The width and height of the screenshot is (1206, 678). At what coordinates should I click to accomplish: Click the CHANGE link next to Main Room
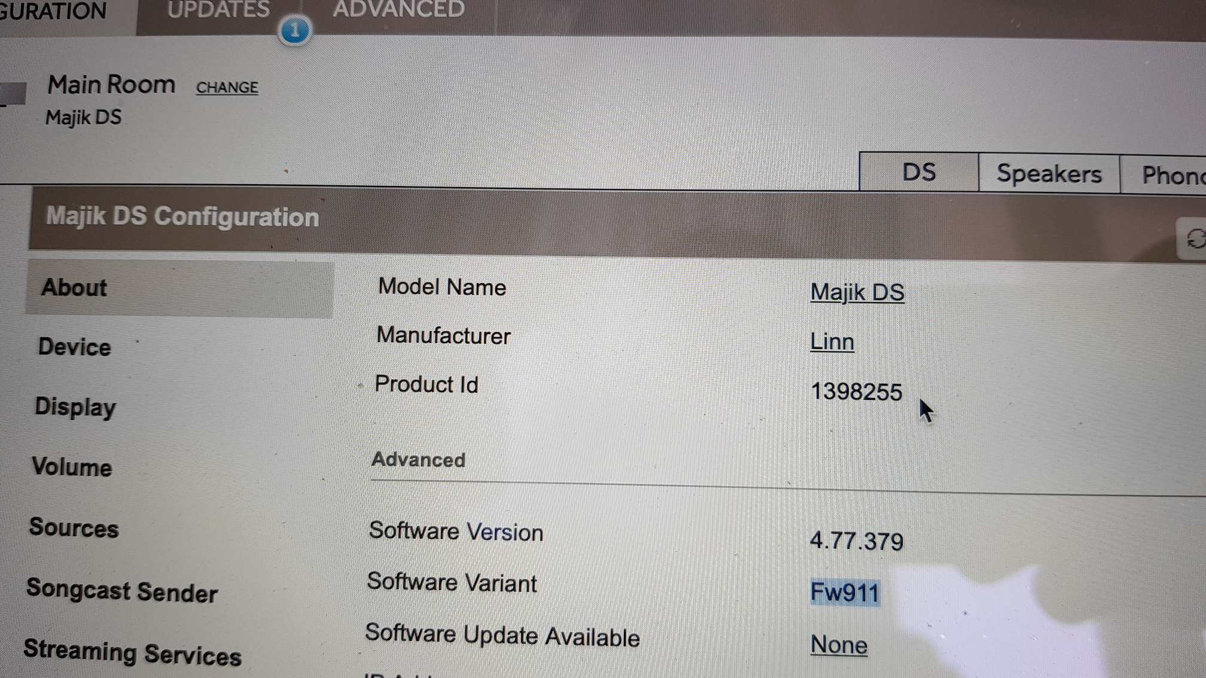227,87
